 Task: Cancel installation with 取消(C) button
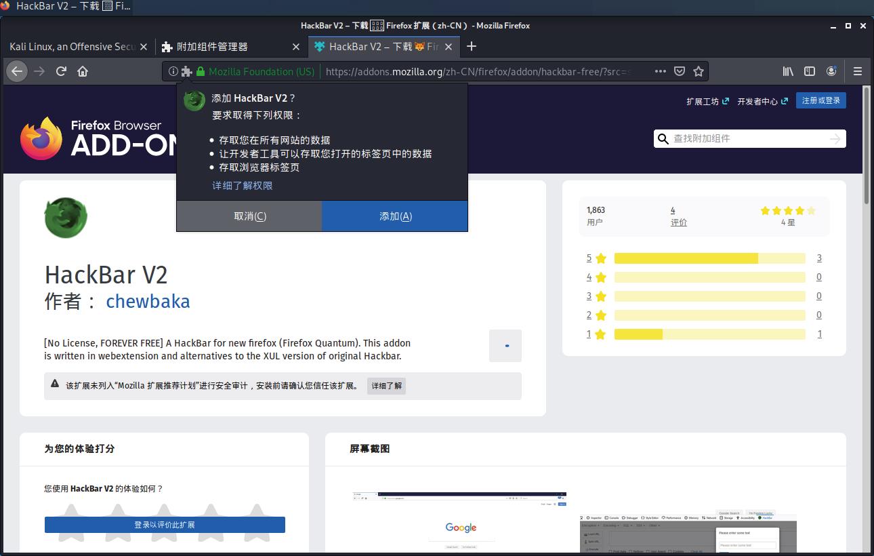click(249, 216)
